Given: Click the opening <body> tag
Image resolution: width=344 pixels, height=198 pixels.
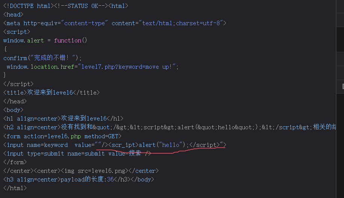Looking at the screenshot, I should tap(14, 110).
